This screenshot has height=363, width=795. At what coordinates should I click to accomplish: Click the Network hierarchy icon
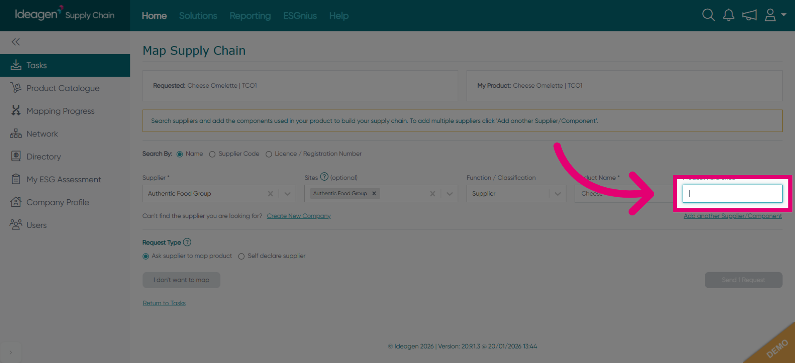[x=16, y=134]
